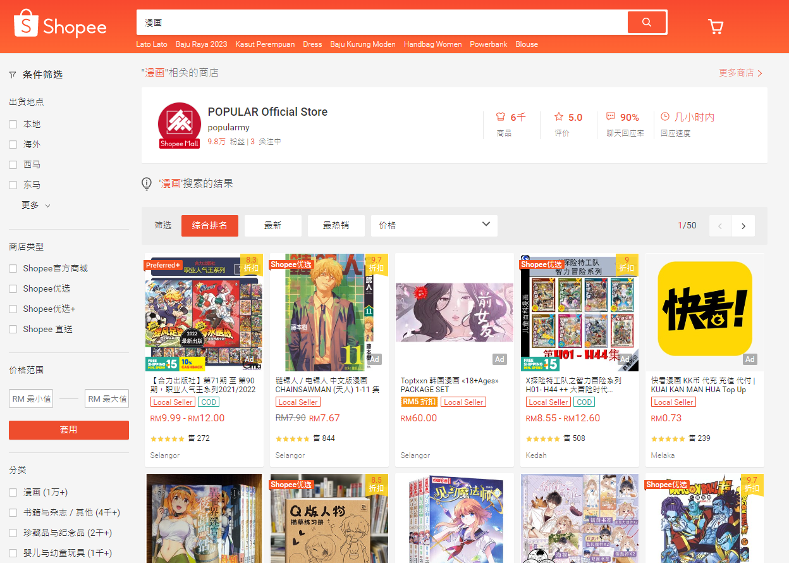
Task: Open the shopping cart icon
Action: click(x=715, y=27)
